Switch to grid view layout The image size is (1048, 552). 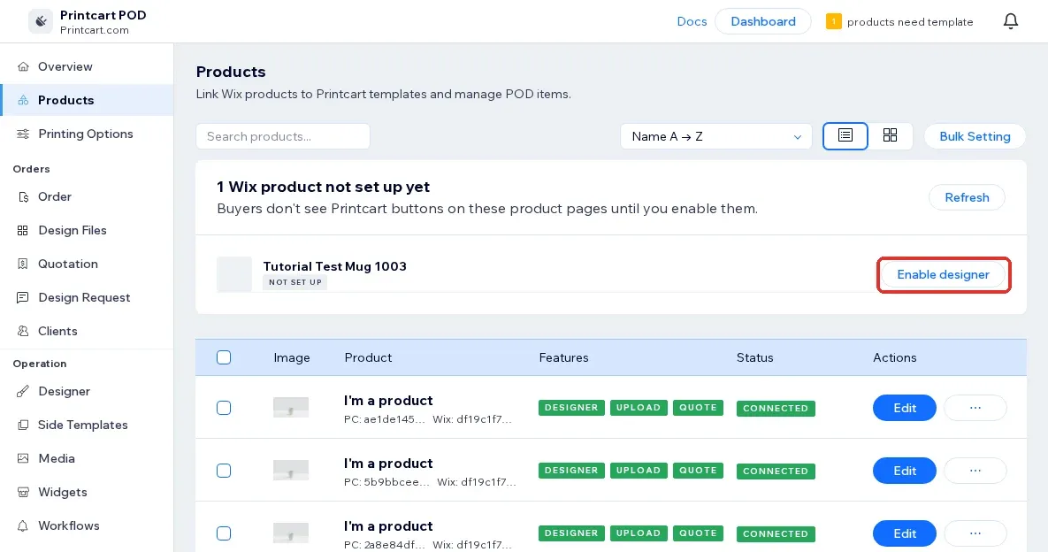pyautogui.click(x=891, y=135)
